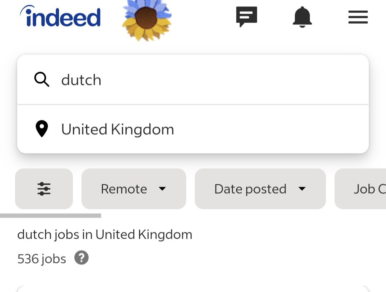Image resolution: width=386 pixels, height=292 pixels.
Task: Open the Remote filter dropdown
Action: pyautogui.click(x=134, y=189)
